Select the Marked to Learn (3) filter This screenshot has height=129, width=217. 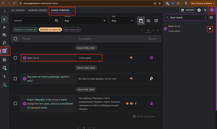coord(50,30)
